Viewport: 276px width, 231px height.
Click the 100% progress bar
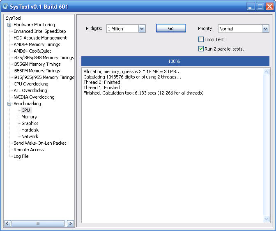(175, 61)
